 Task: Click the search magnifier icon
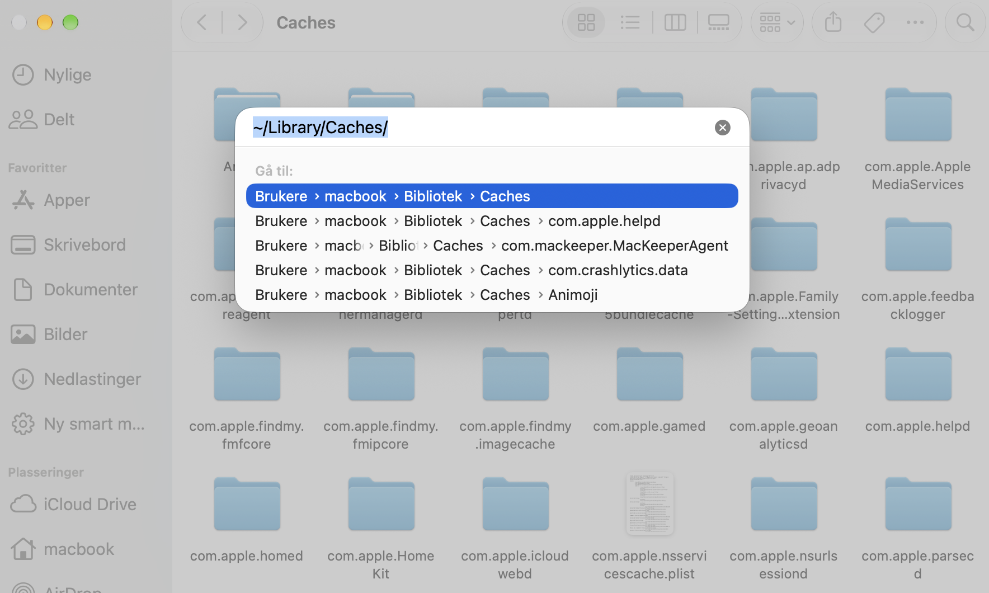[x=965, y=22]
